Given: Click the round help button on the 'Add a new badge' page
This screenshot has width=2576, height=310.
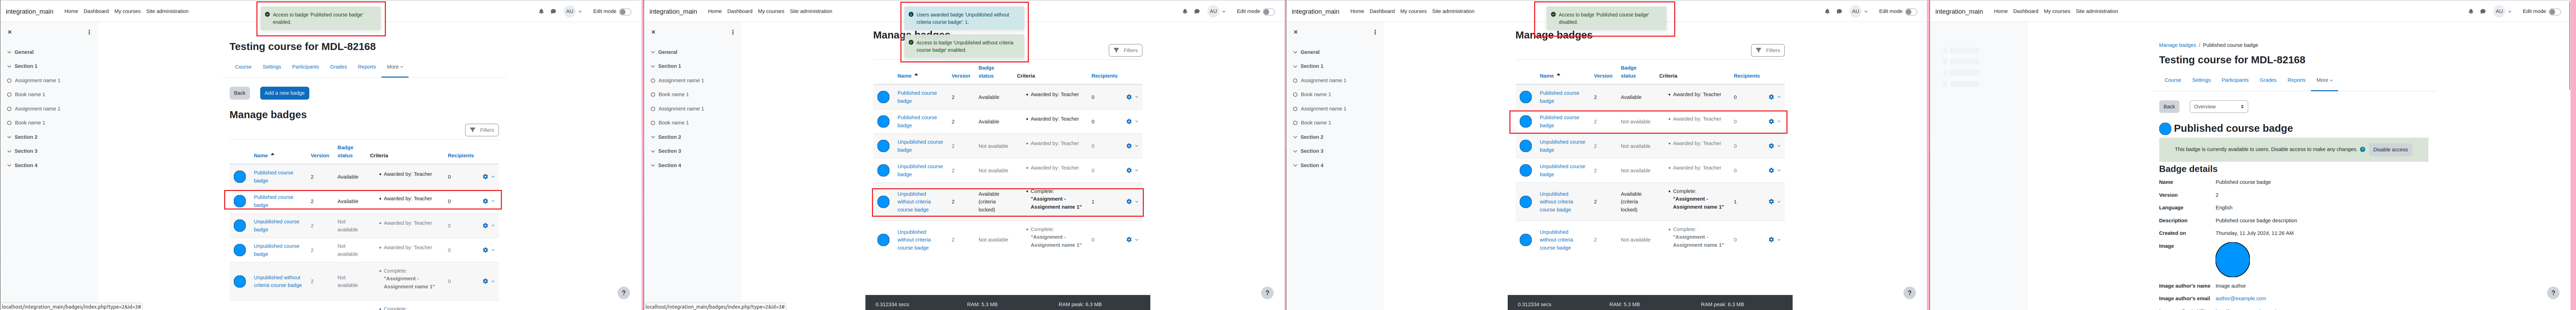Looking at the screenshot, I should (623, 293).
